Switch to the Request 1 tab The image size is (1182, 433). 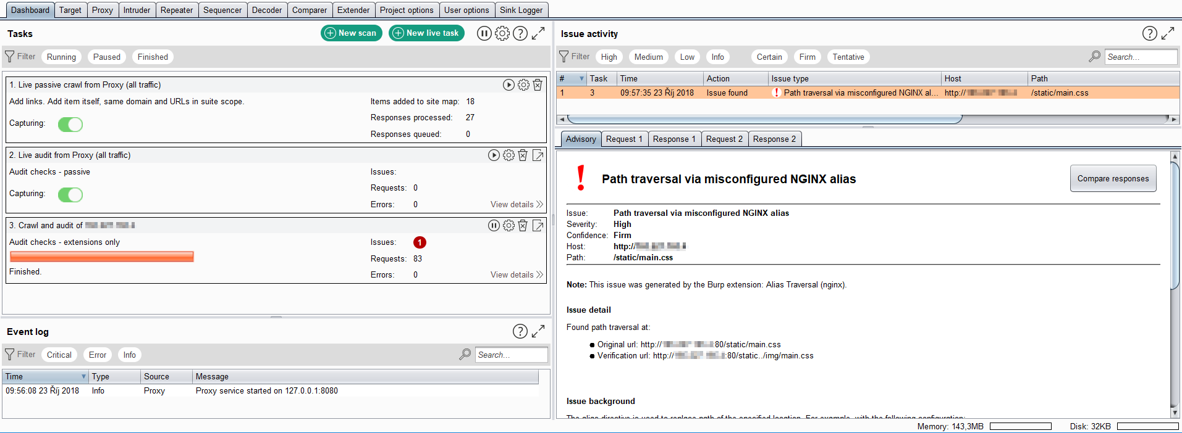coord(624,139)
